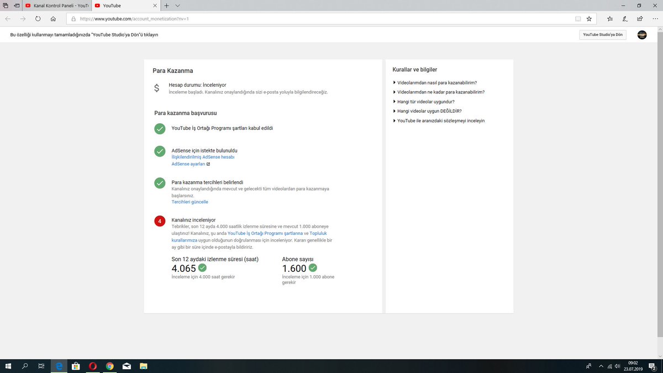Open the favorites hub icon

[x=610, y=18]
